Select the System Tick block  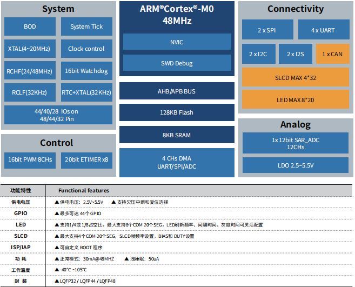86,26
